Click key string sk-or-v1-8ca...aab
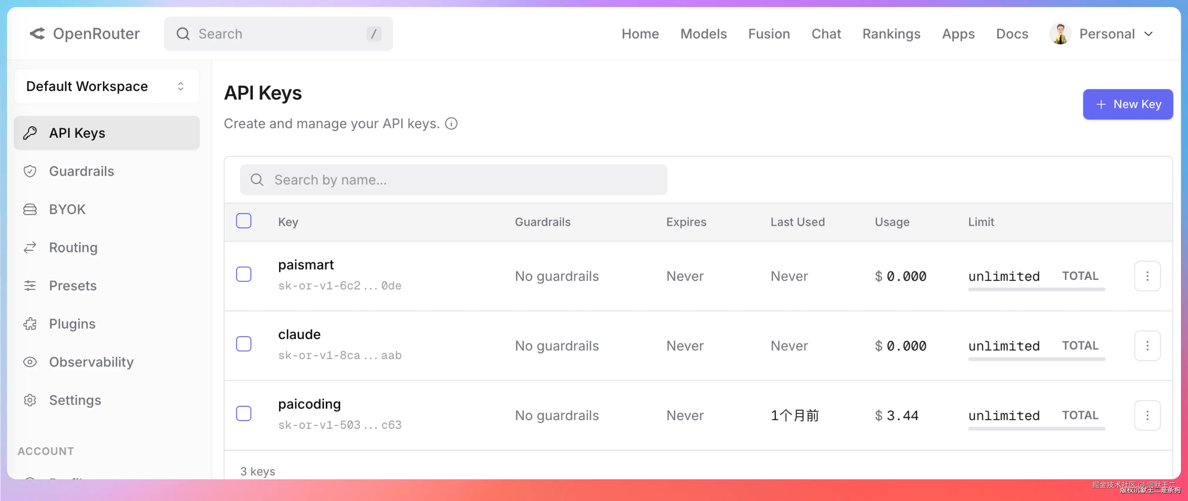 pyautogui.click(x=340, y=355)
